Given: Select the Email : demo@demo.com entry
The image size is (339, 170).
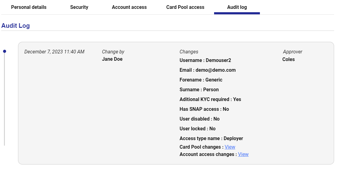Looking at the screenshot, I should 208,70.
